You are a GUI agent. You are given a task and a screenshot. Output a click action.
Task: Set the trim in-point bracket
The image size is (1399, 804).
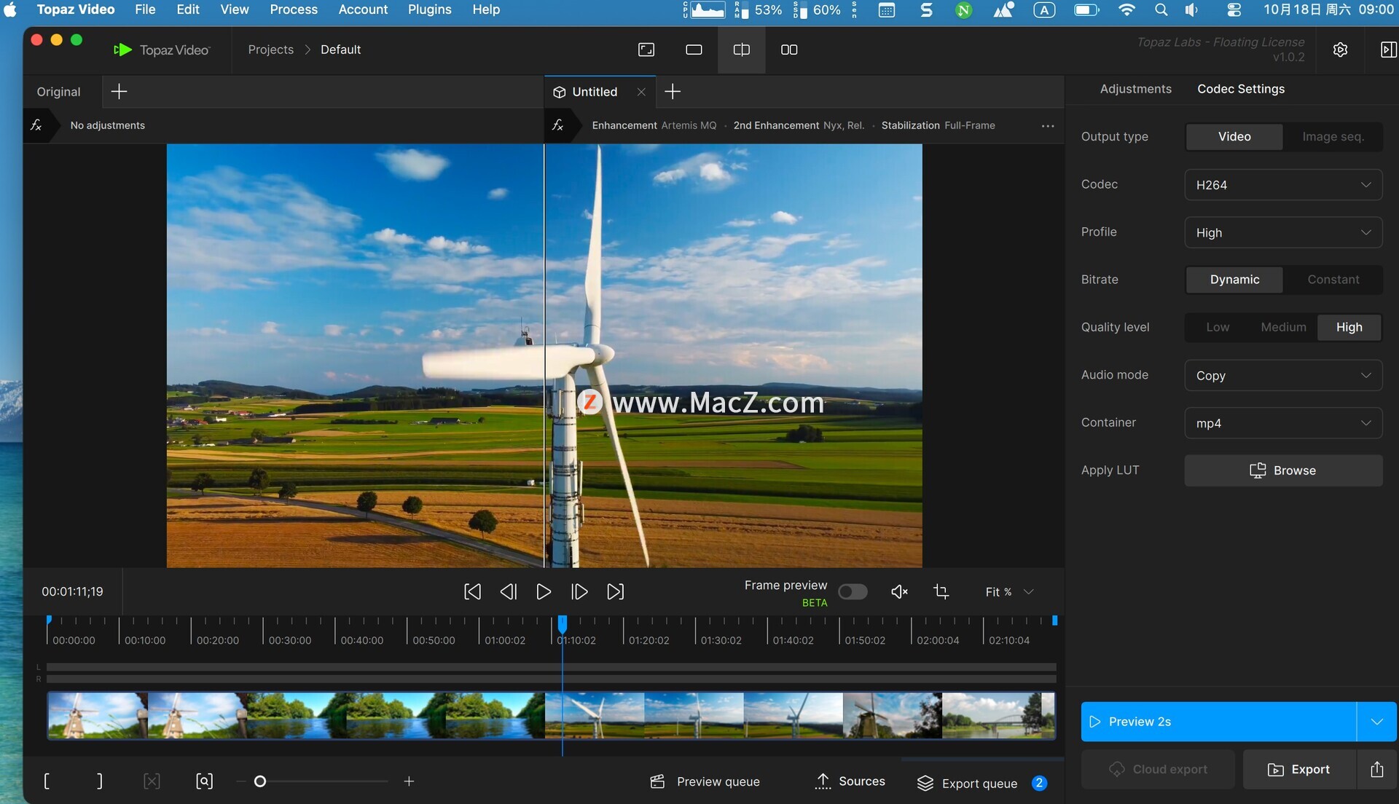pos(47,781)
